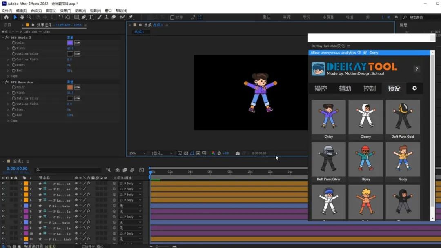The height and width of the screenshot is (248, 441).
Task: Click the color management channel icon in viewer
Action: 213,153
